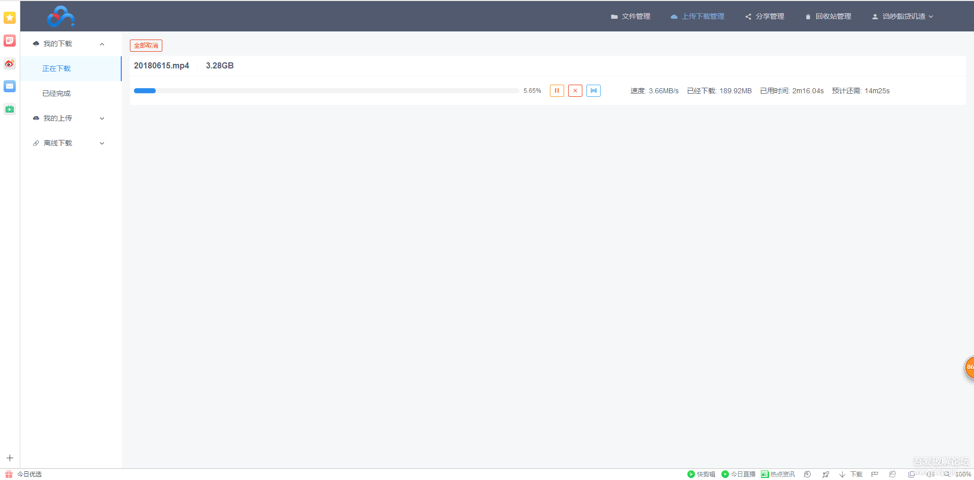This screenshot has height=480, width=974.
Task: Go to 分享管理
Action: click(x=764, y=16)
